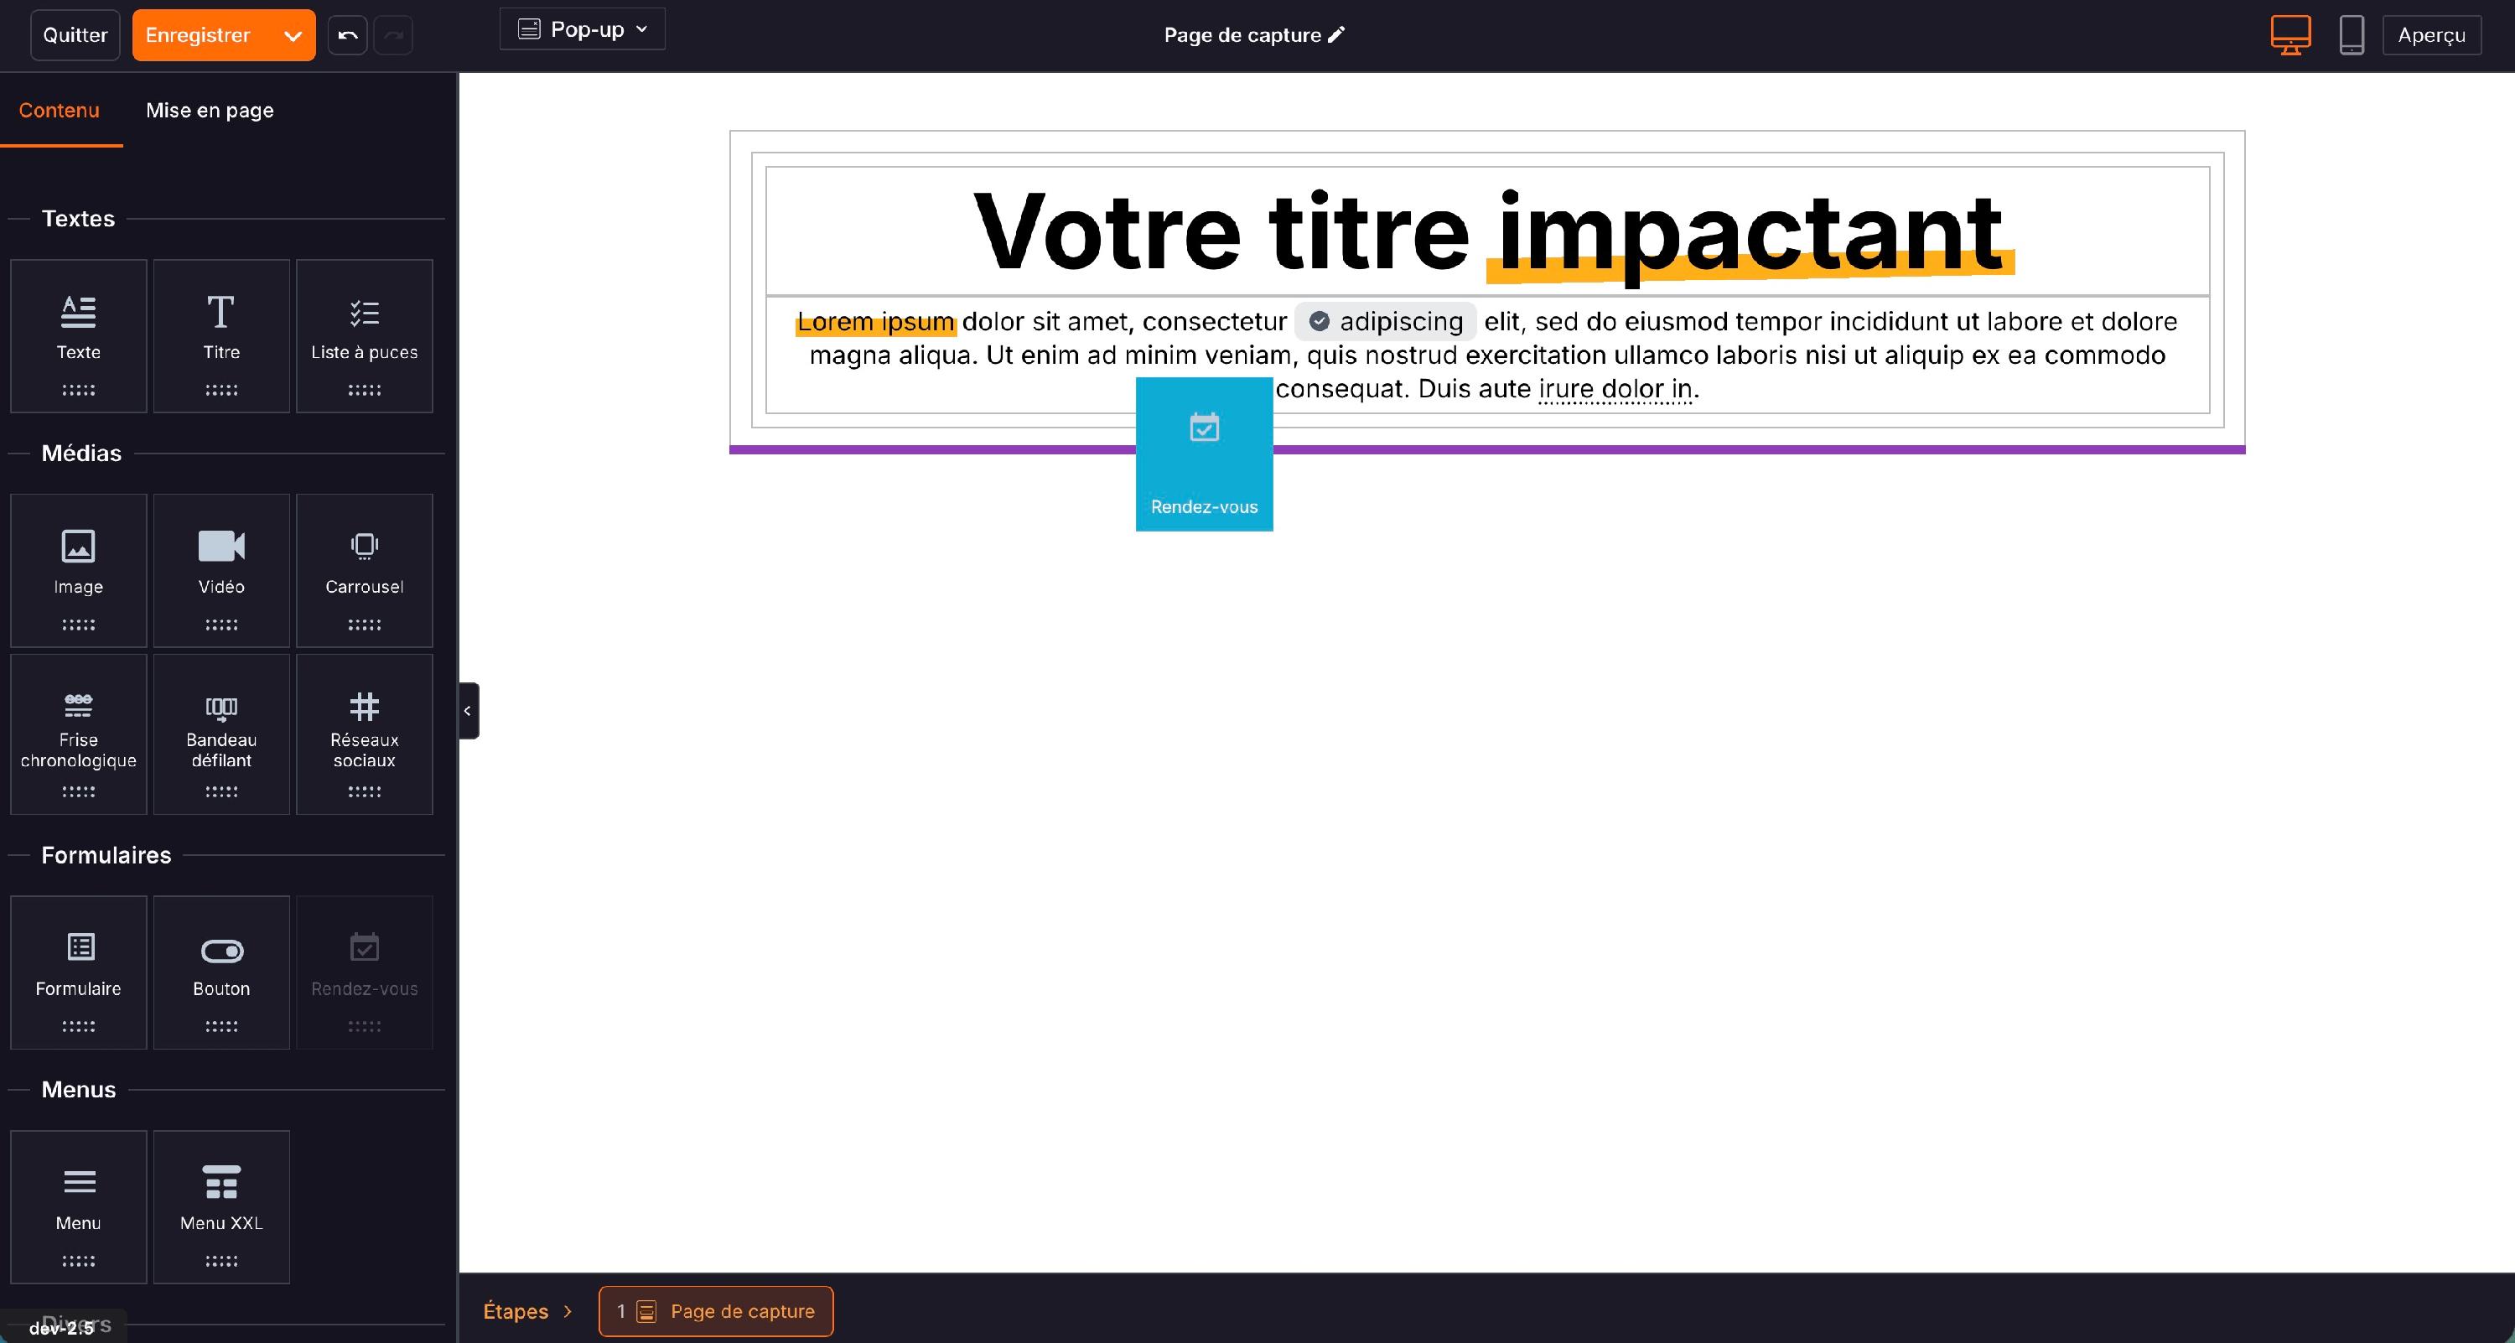Select the Texte content block
The image size is (2515, 1343).
[x=78, y=335]
